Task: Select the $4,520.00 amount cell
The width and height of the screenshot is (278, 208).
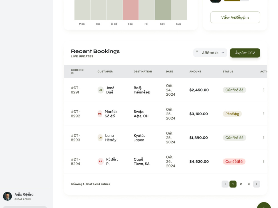Action: click(199, 161)
